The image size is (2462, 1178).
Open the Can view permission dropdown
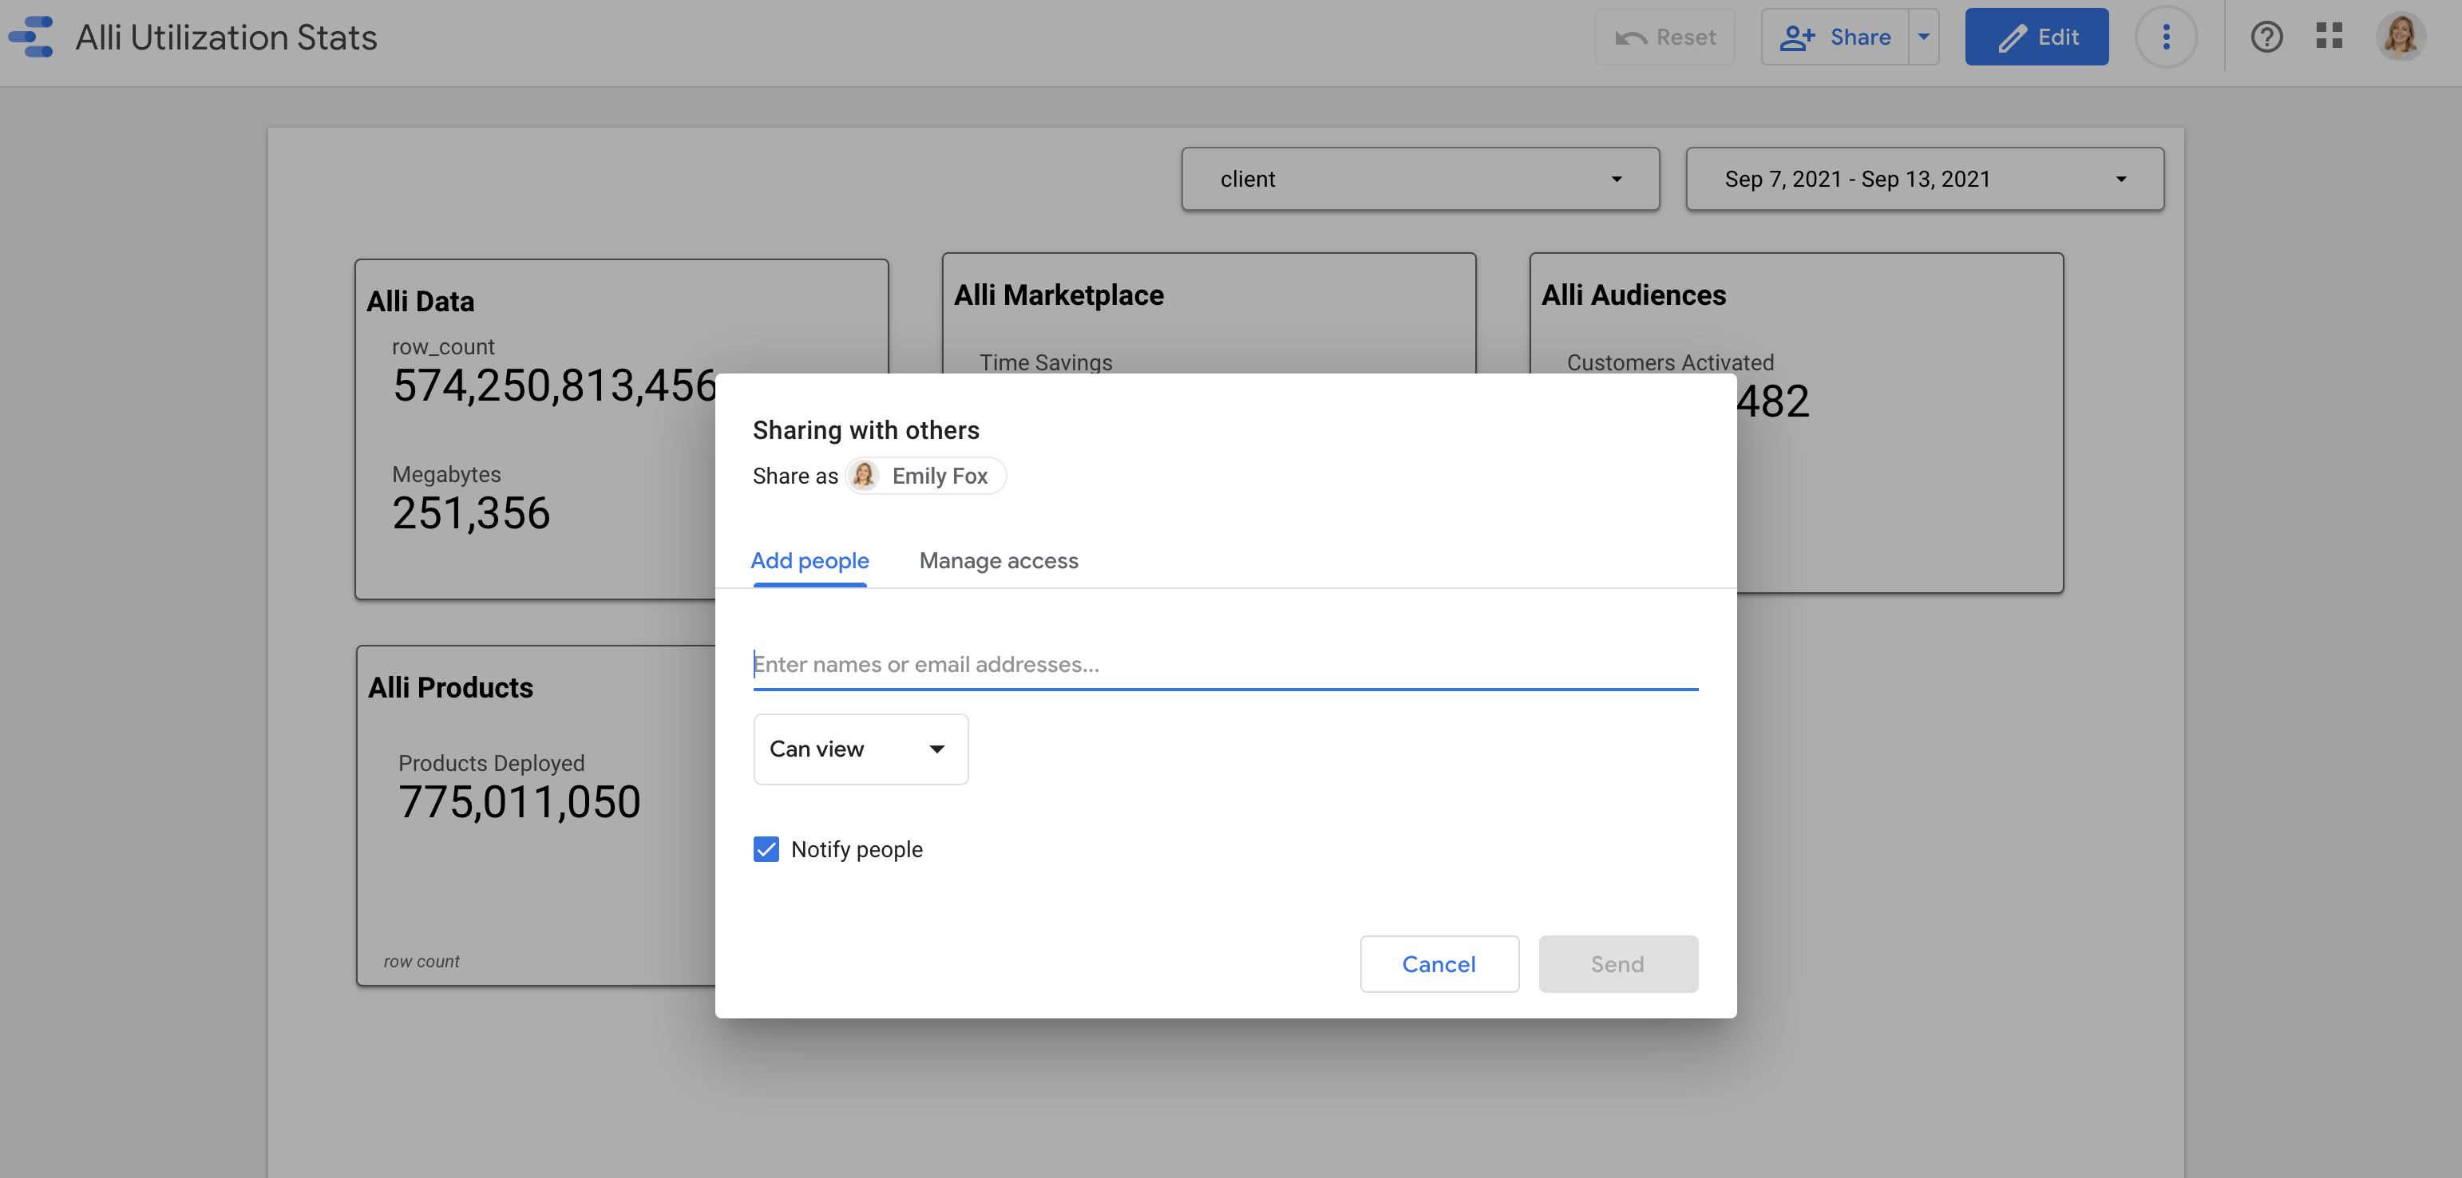[860, 749]
